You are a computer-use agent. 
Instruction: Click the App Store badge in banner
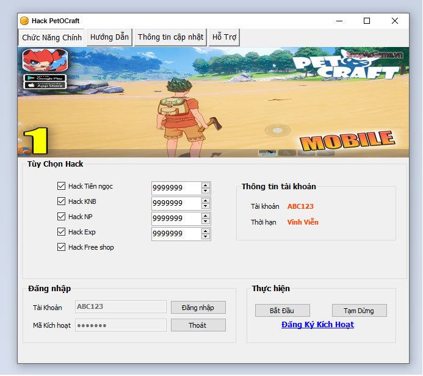pyautogui.click(x=45, y=85)
